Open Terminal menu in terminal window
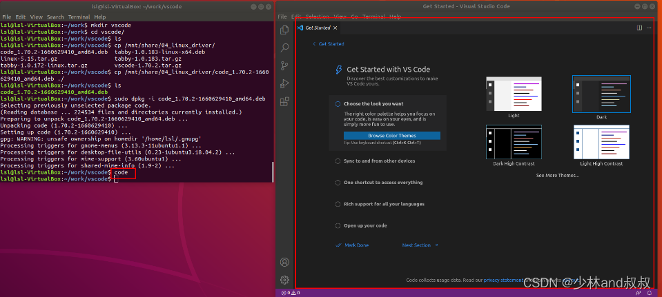The height and width of the screenshot is (297, 662). pyautogui.click(x=79, y=17)
